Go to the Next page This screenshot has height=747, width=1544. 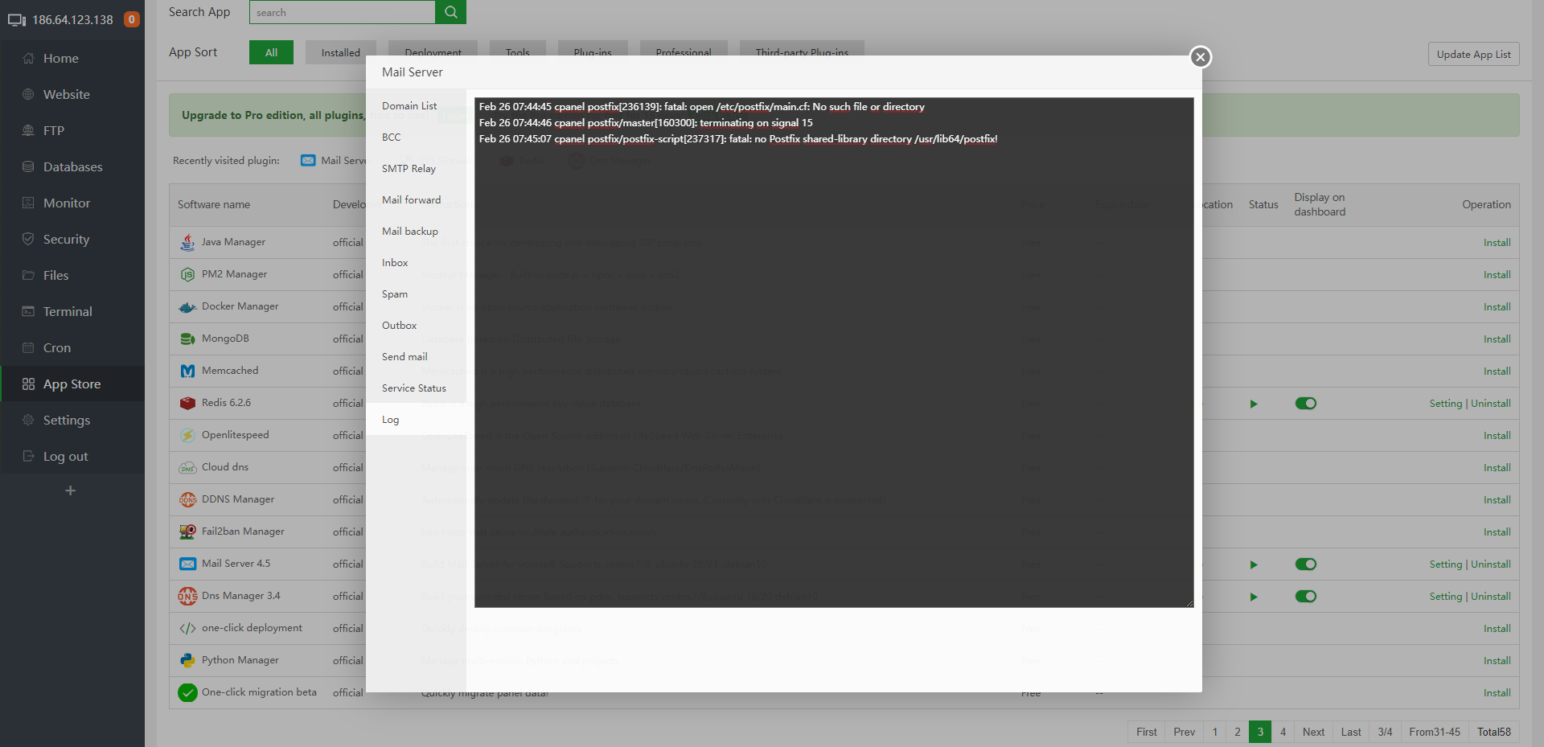(1313, 732)
